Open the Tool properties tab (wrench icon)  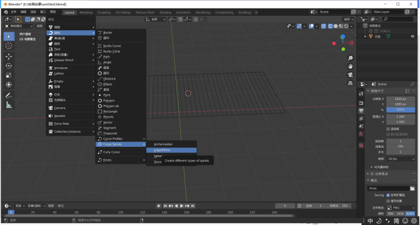361,93
